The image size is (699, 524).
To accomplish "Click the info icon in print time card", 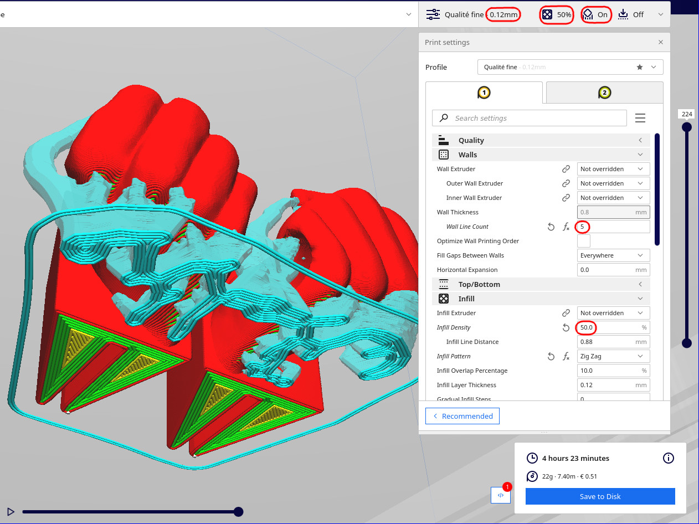I will click(668, 458).
